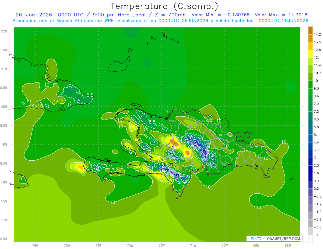Click the "22N" latitude axis label

4,31
